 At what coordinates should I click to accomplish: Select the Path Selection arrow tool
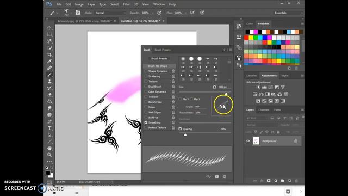[49, 135]
